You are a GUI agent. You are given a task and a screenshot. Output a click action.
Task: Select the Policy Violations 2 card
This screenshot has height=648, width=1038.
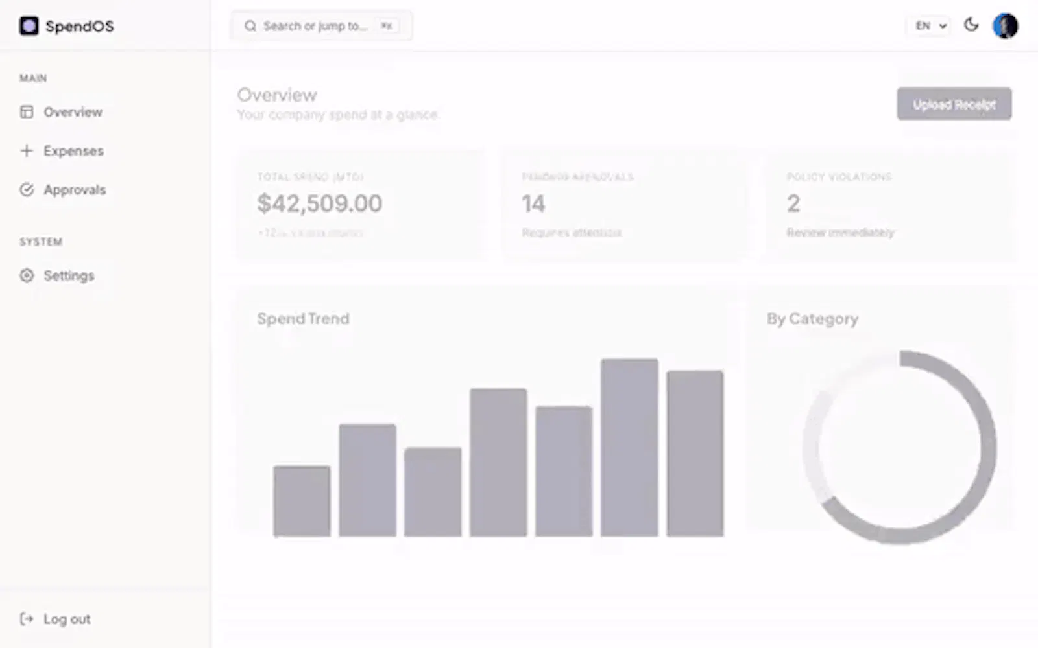(x=890, y=205)
